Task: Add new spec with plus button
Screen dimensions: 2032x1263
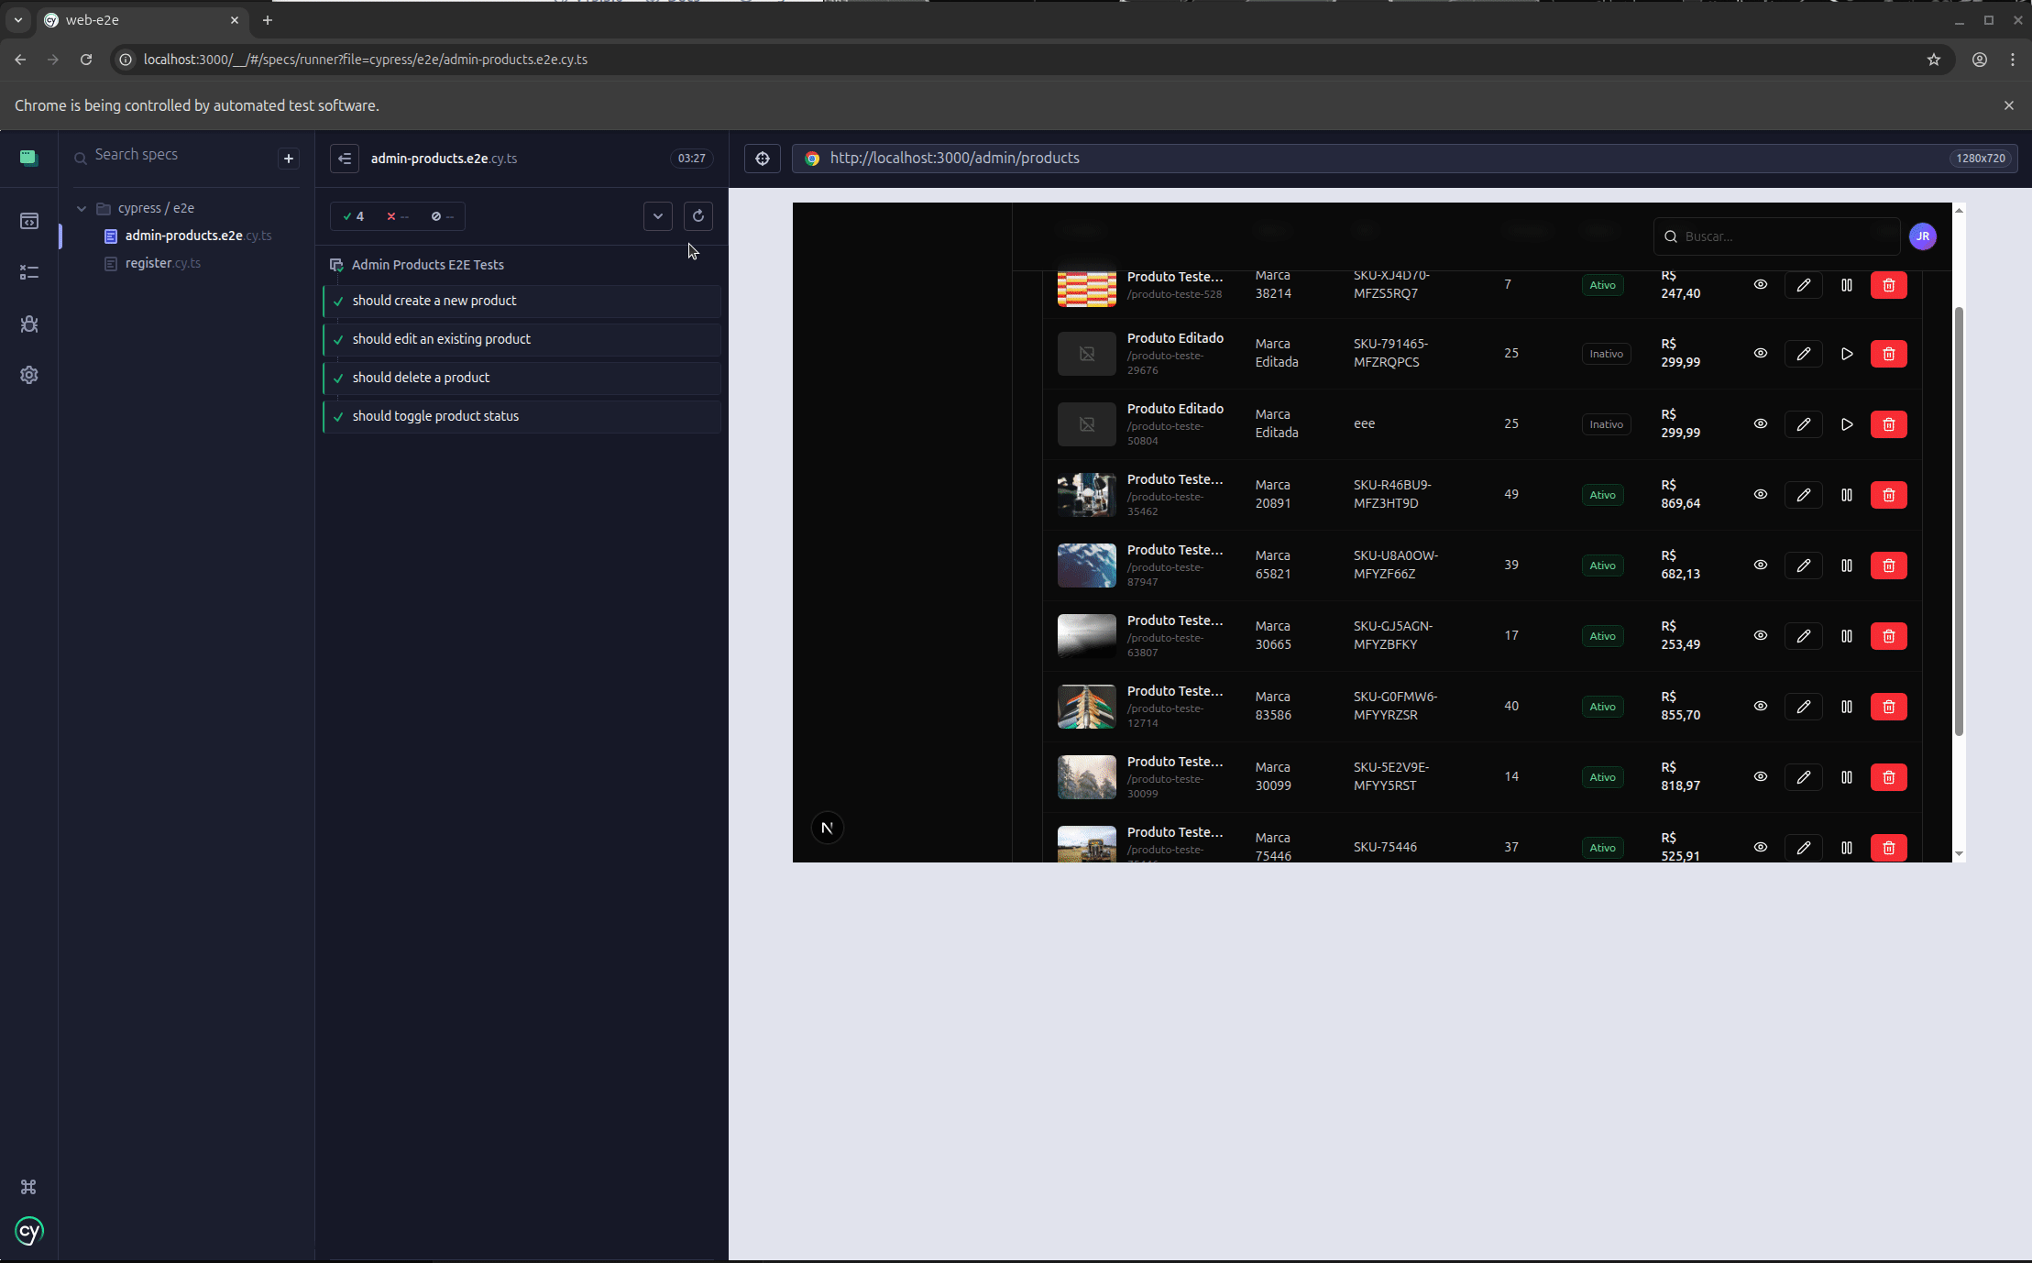Action: pos(289,159)
